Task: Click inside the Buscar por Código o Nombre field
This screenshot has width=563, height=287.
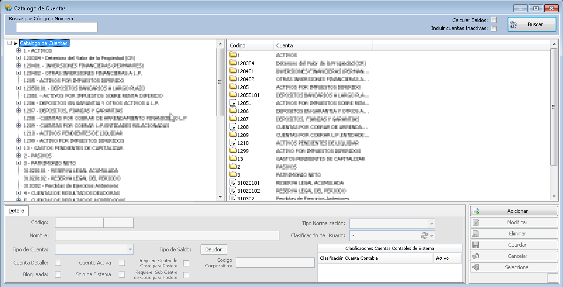Action: tap(56, 27)
